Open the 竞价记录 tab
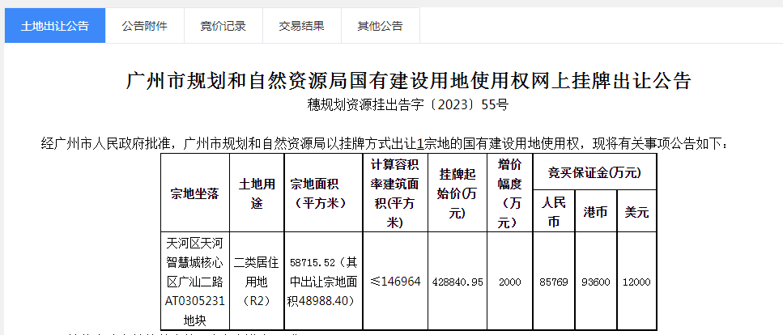The image size is (783, 335). point(223,26)
